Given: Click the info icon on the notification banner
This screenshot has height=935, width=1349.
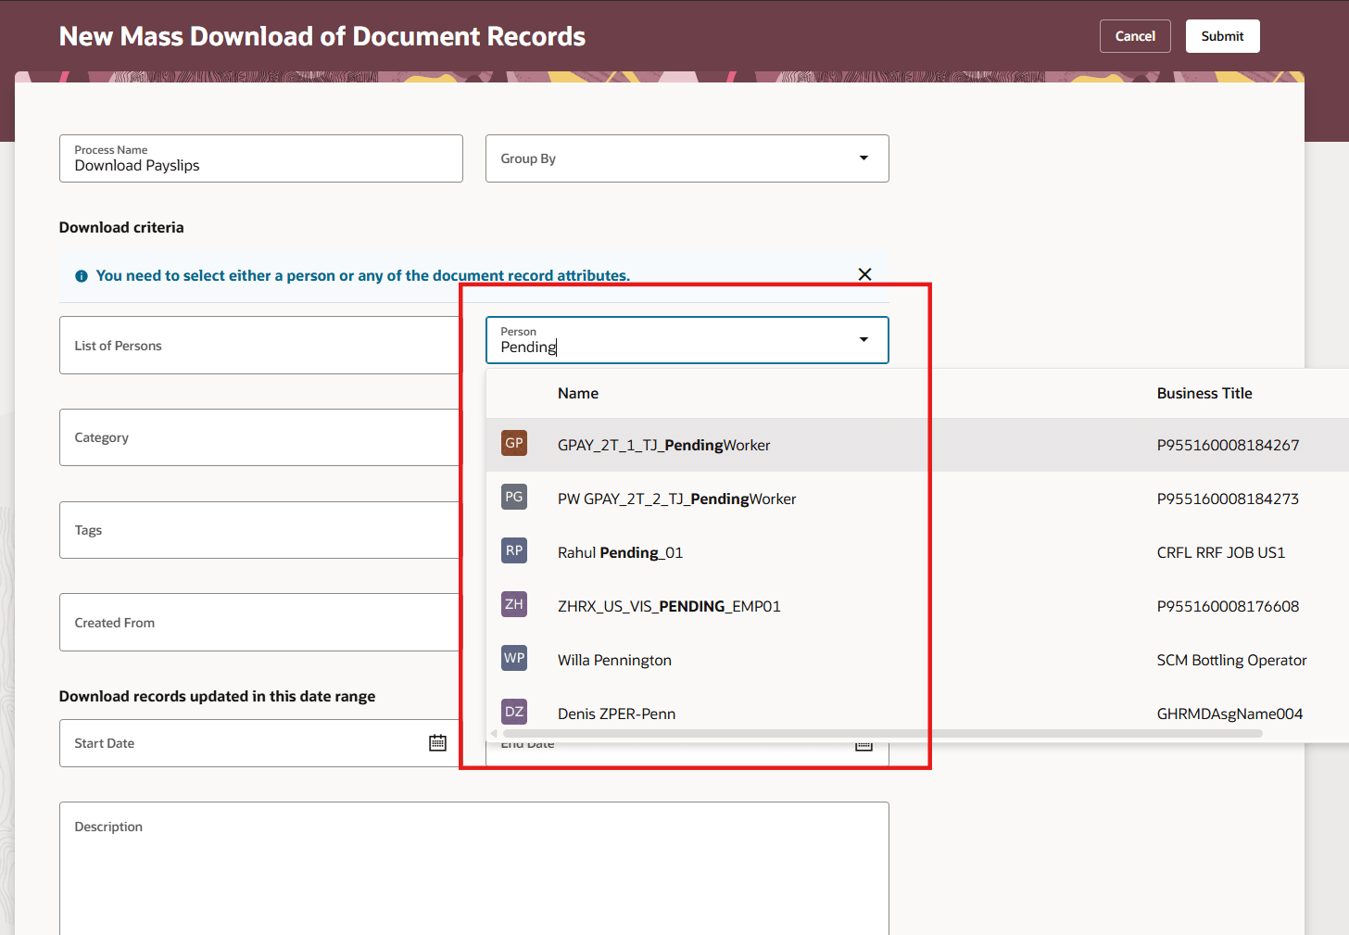Looking at the screenshot, I should 81,275.
